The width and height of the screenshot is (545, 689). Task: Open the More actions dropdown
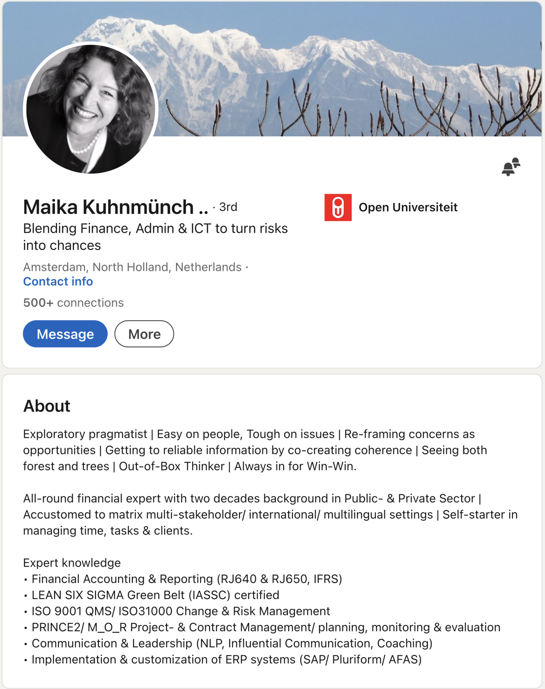pyautogui.click(x=144, y=334)
